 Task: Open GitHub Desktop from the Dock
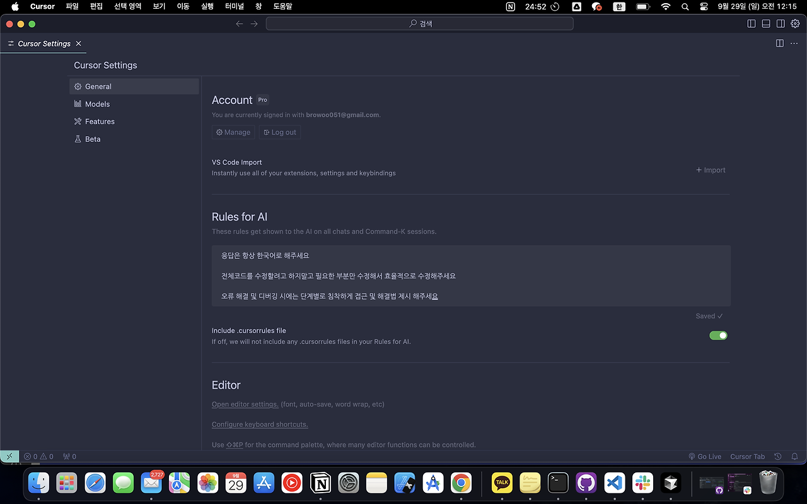point(586,483)
